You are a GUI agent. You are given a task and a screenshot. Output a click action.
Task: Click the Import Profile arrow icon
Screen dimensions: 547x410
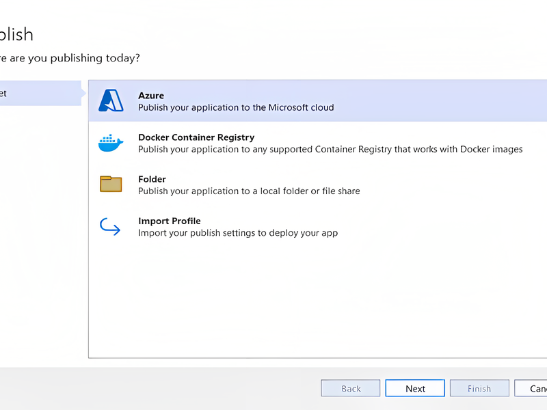(110, 227)
